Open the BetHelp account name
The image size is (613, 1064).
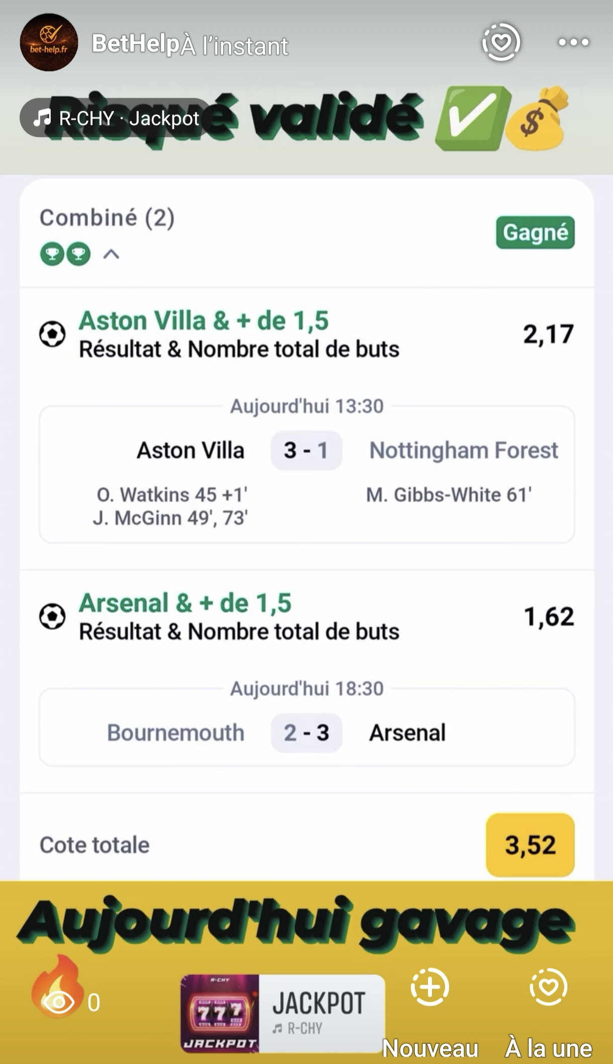(x=136, y=44)
